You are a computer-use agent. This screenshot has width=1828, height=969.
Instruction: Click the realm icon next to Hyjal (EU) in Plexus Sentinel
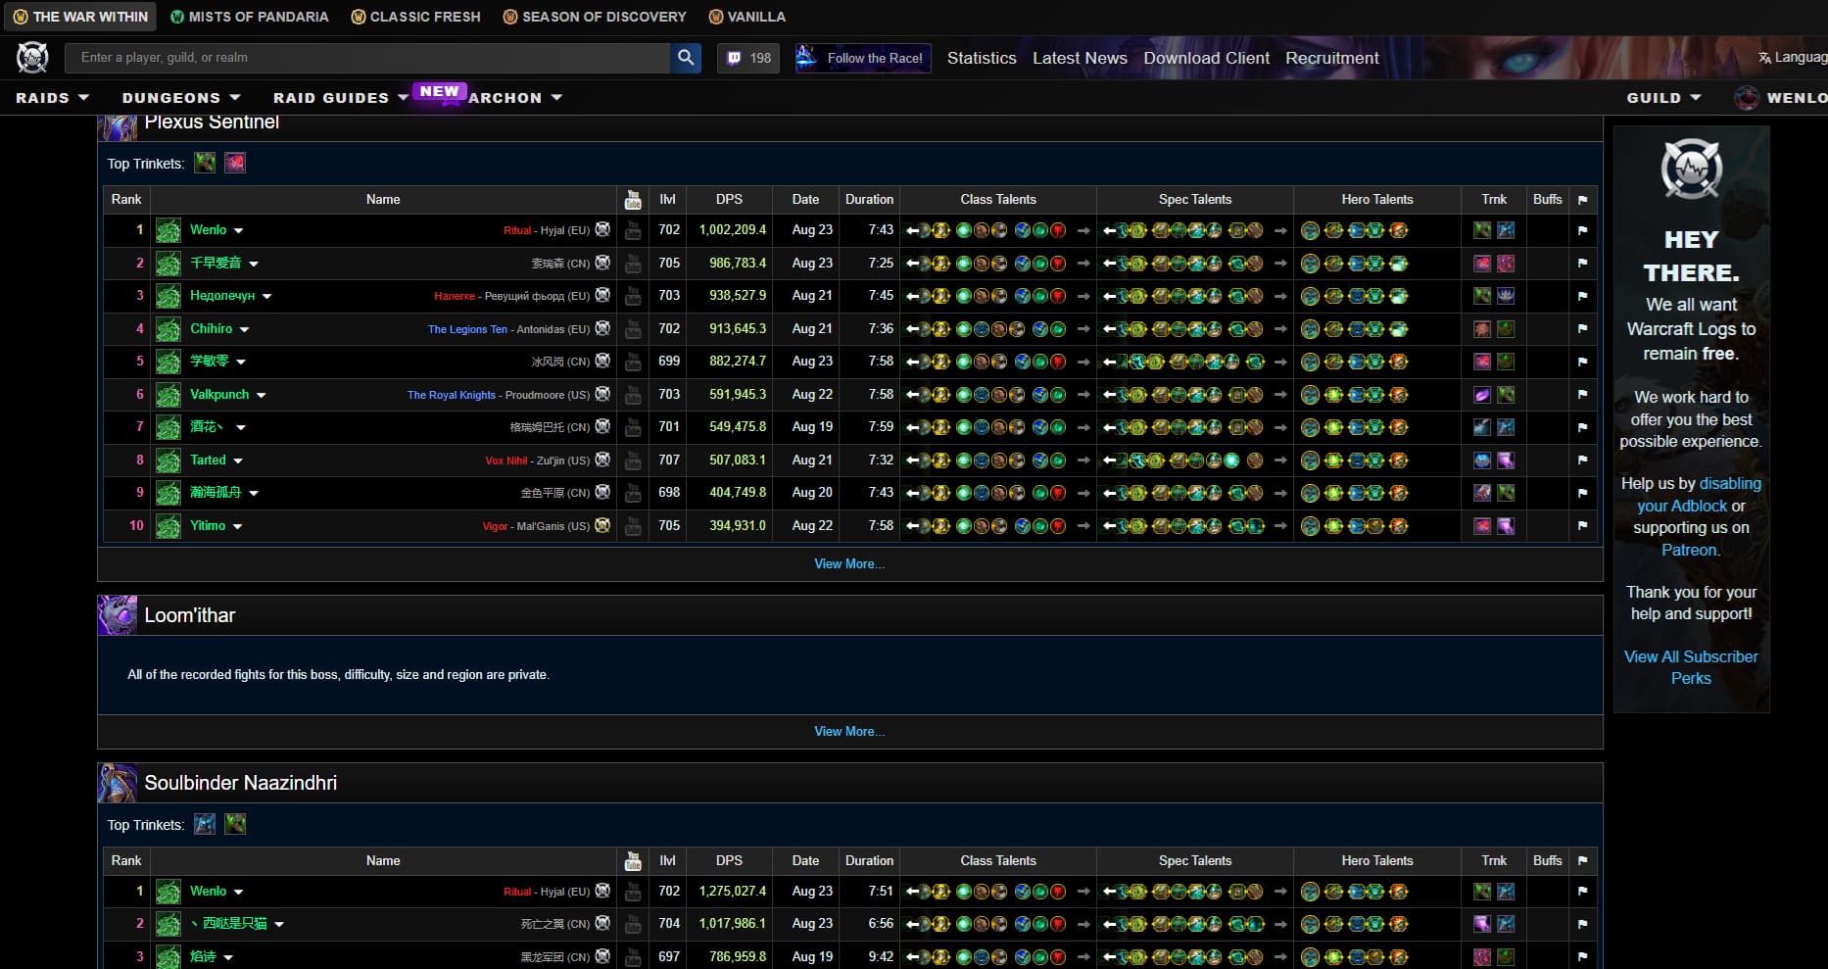point(602,229)
